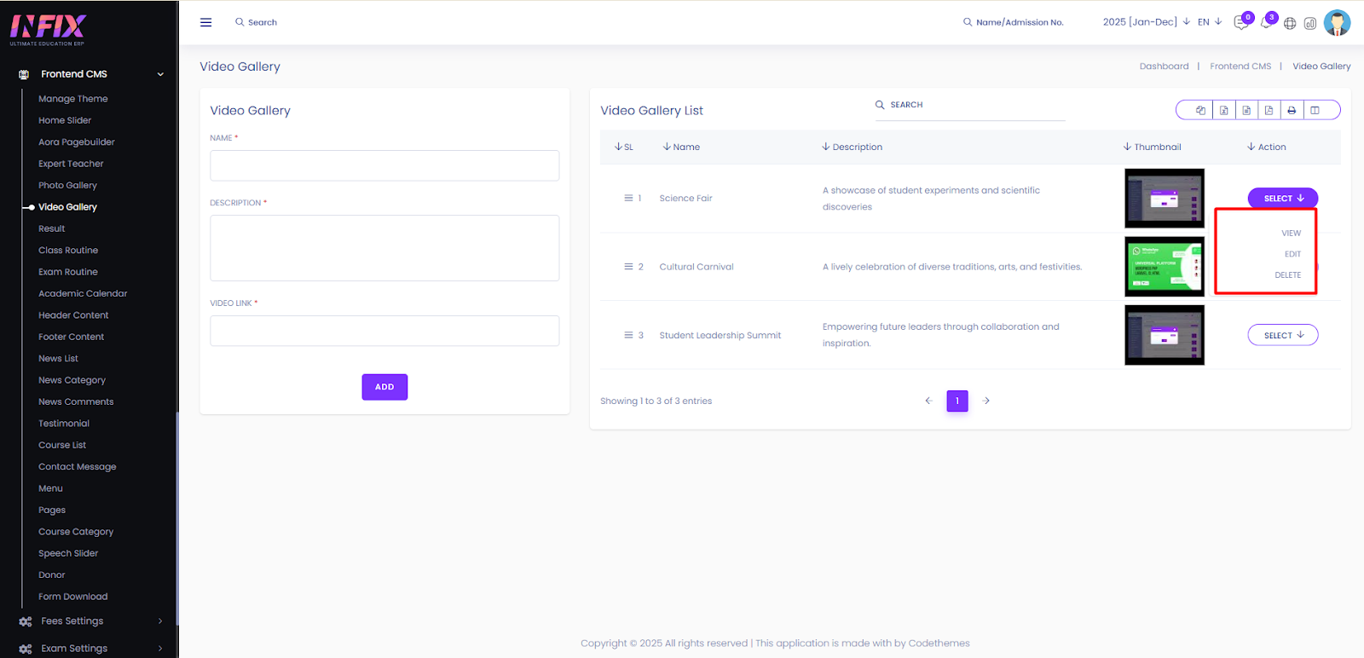Open the SELECT dropdown for Science Fair

1283,198
